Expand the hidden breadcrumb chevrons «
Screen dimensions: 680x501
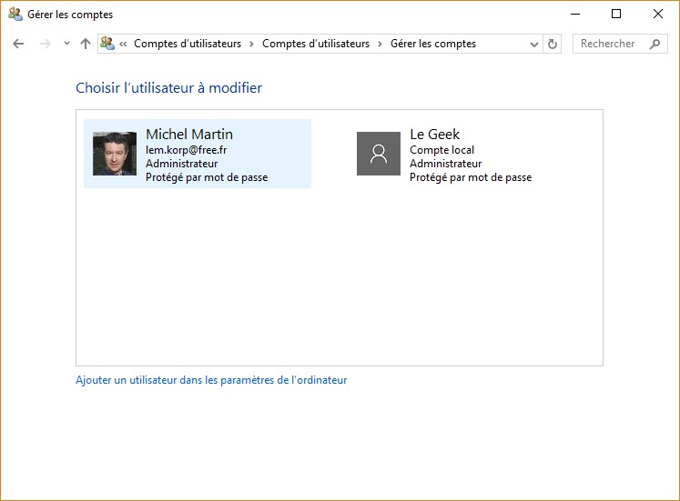(123, 44)
